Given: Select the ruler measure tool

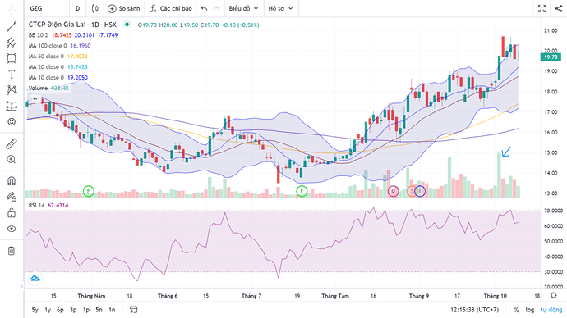Looking at the screenshot, I should tap(12, 144).
